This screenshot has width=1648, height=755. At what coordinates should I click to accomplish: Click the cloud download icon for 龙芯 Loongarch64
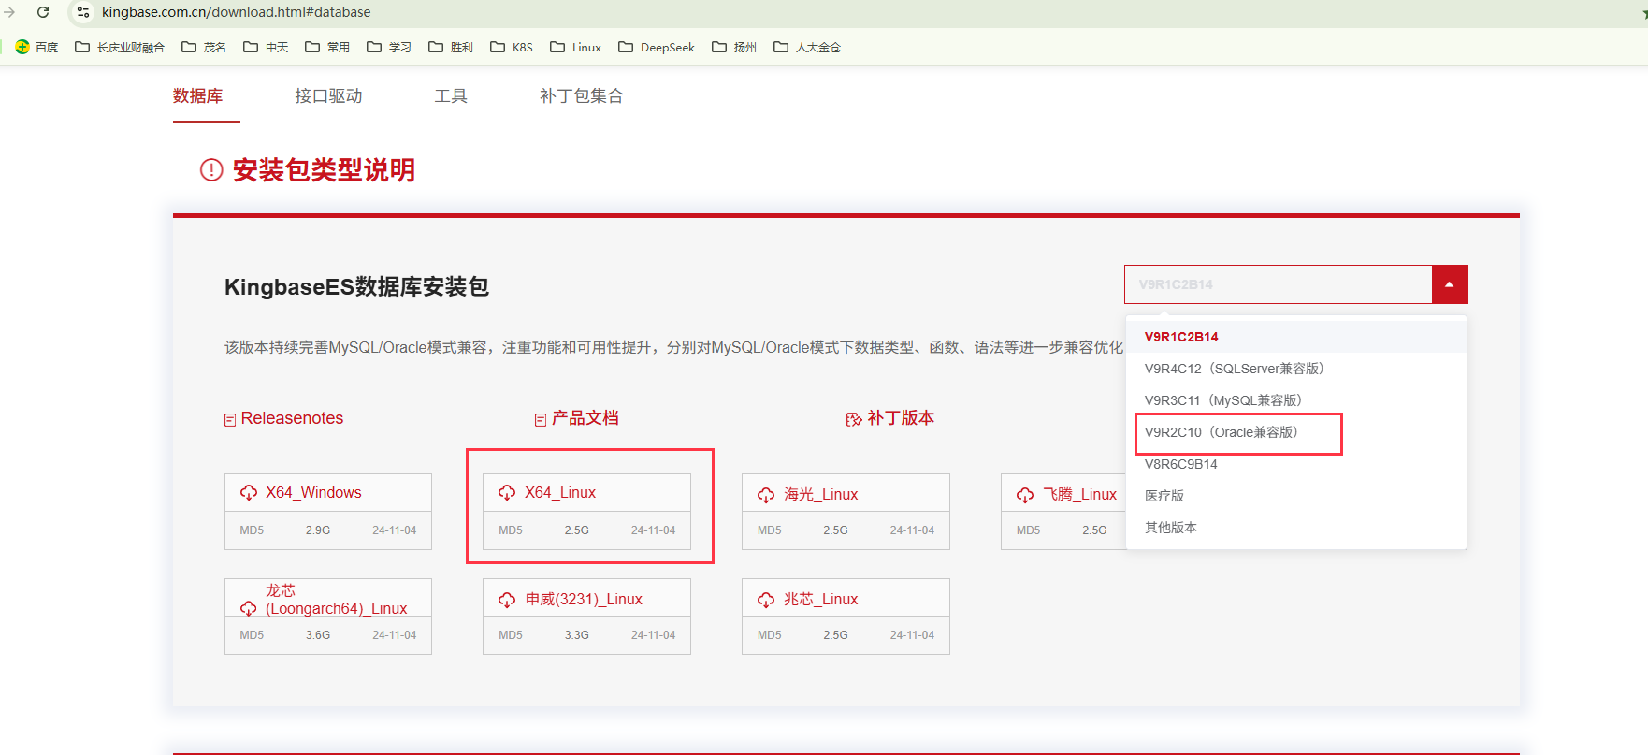[249, 609]
